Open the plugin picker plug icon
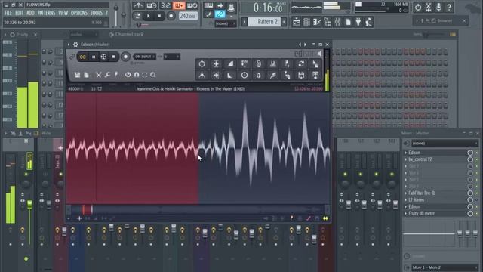 [358, 22]
